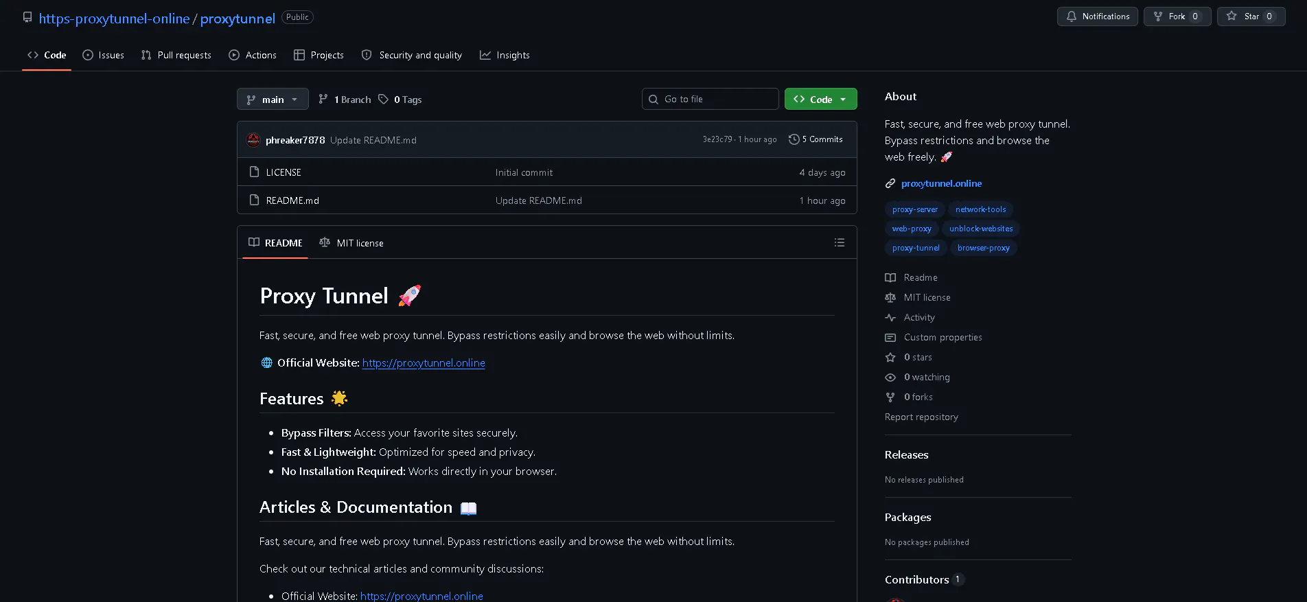The image size is (1307, 602).
Task: Click the Public visibility badge
Action: [297, 17]
